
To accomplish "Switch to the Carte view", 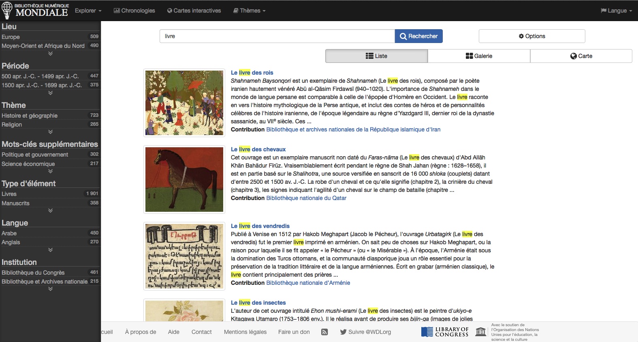I will tap(581, 56).
